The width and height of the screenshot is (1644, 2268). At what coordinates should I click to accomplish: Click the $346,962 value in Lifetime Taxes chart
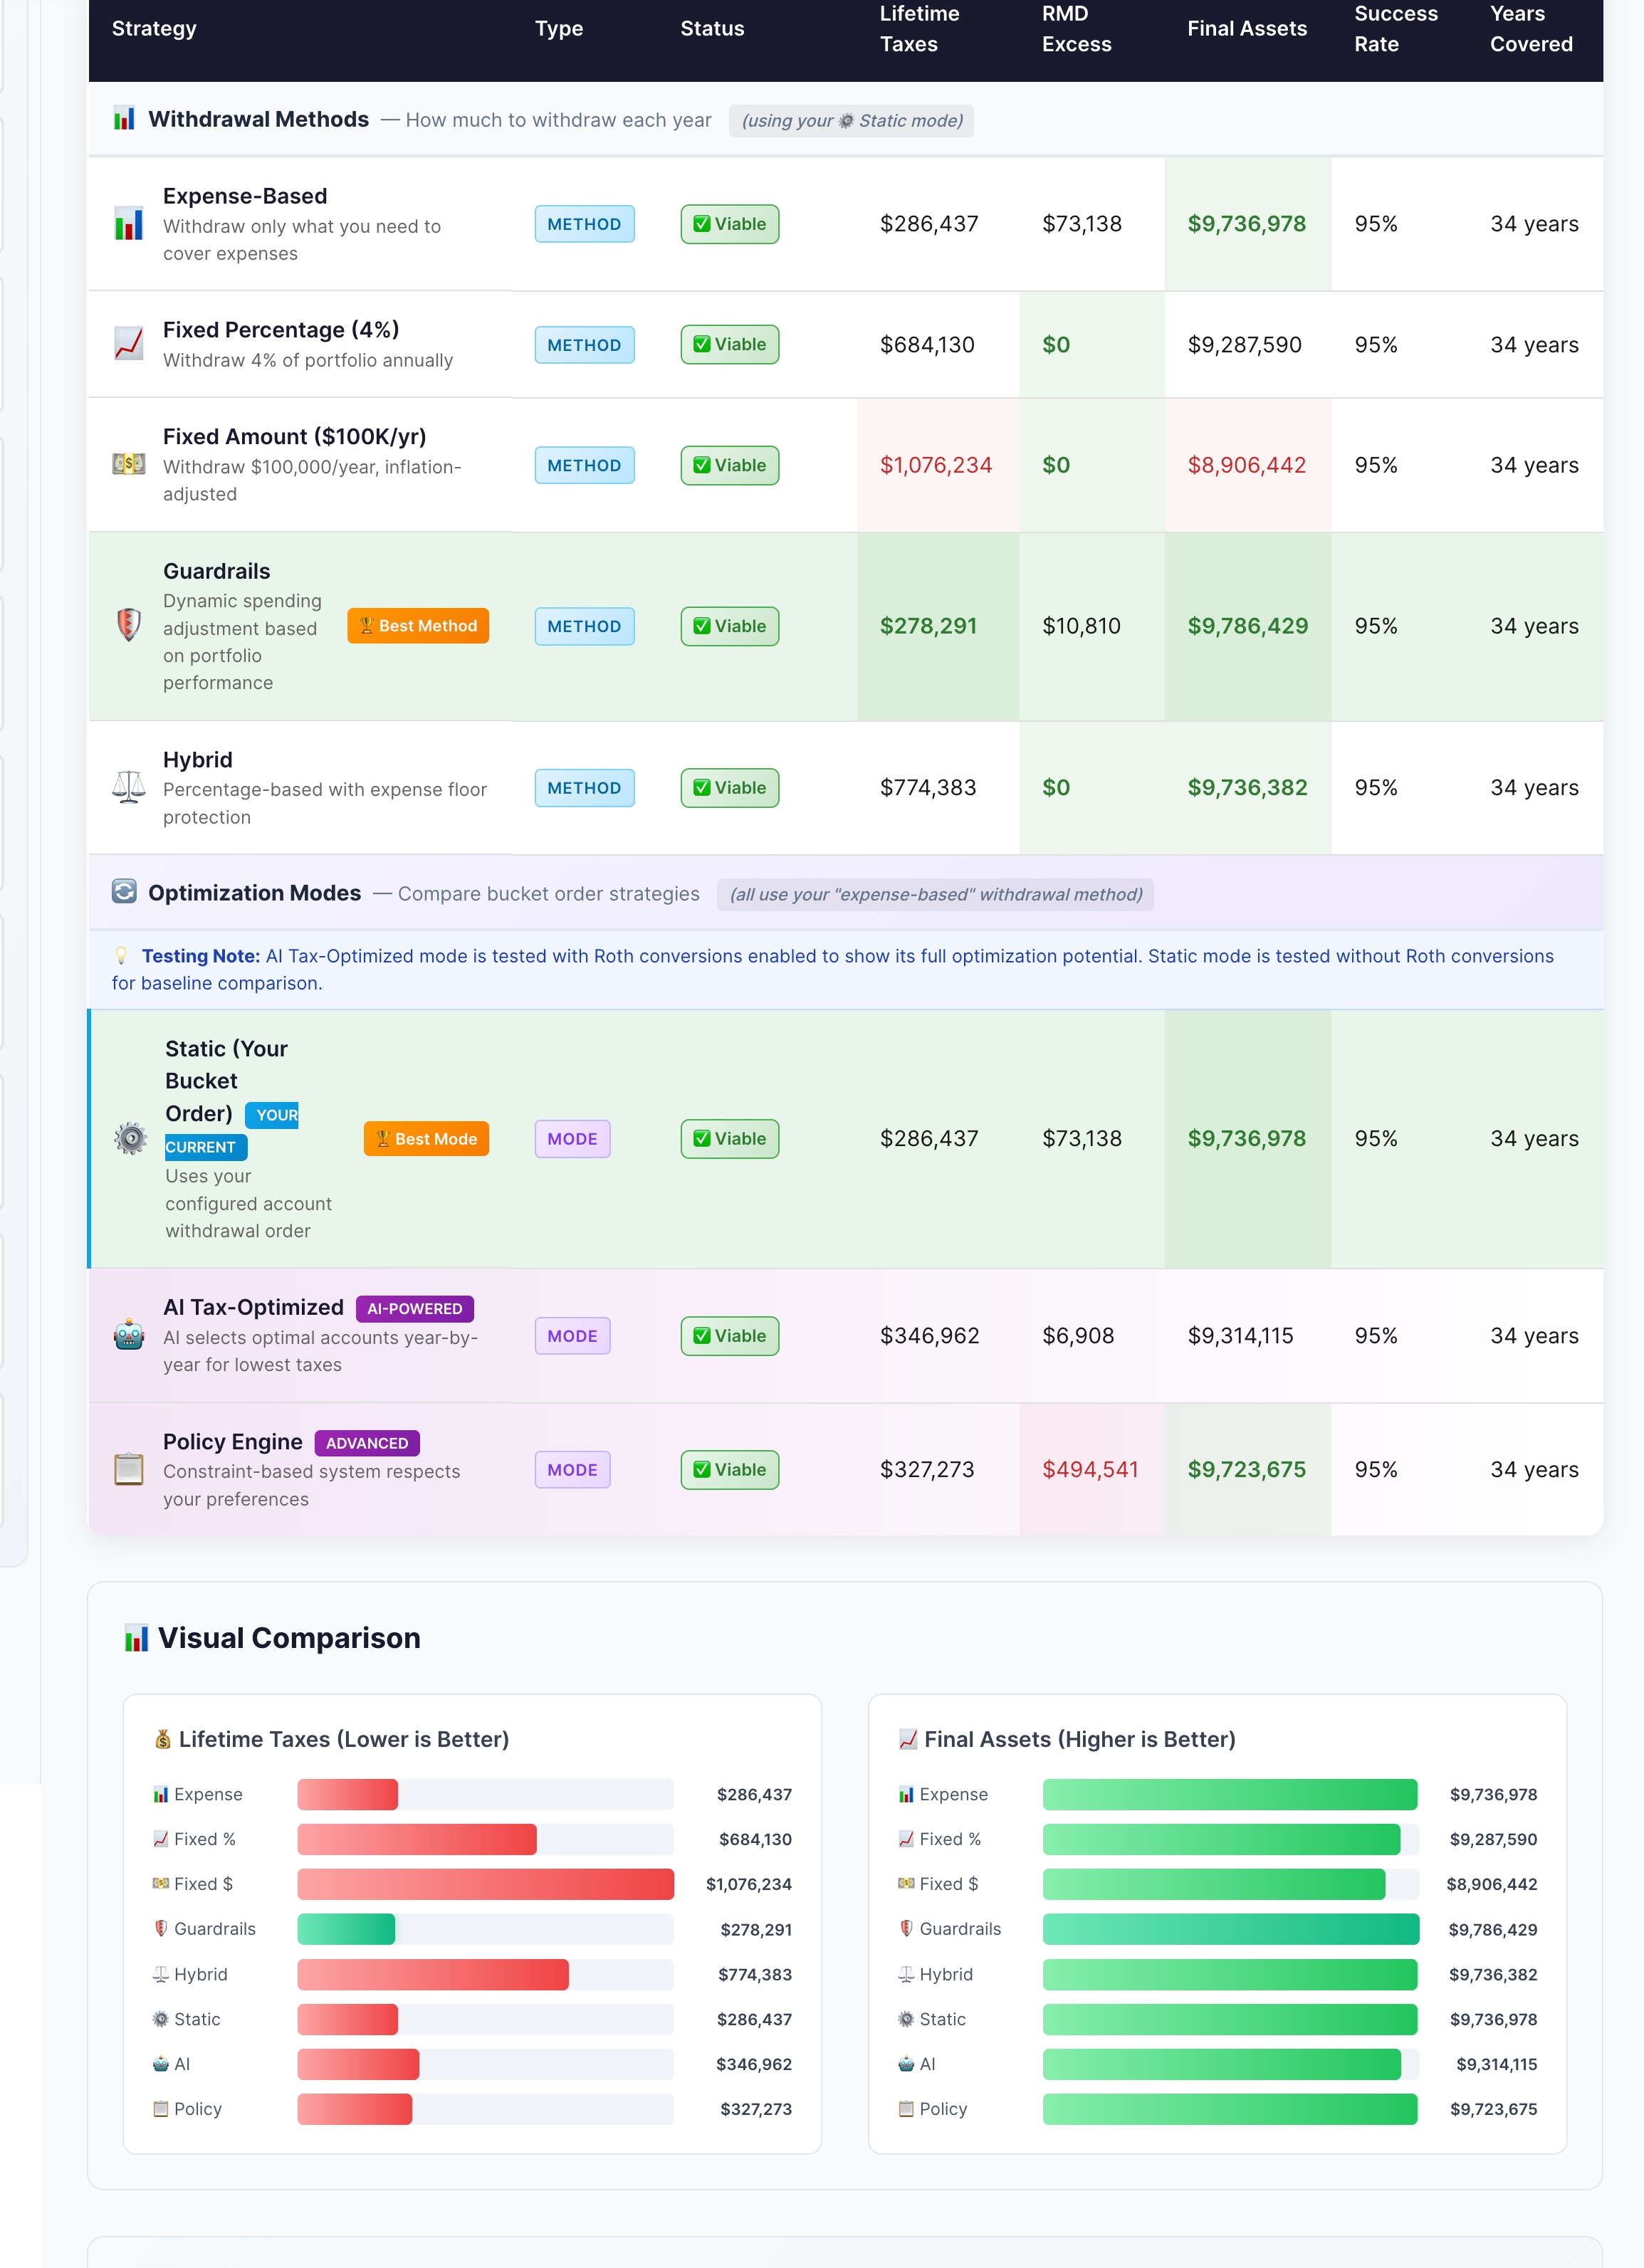click(753, 2064)
